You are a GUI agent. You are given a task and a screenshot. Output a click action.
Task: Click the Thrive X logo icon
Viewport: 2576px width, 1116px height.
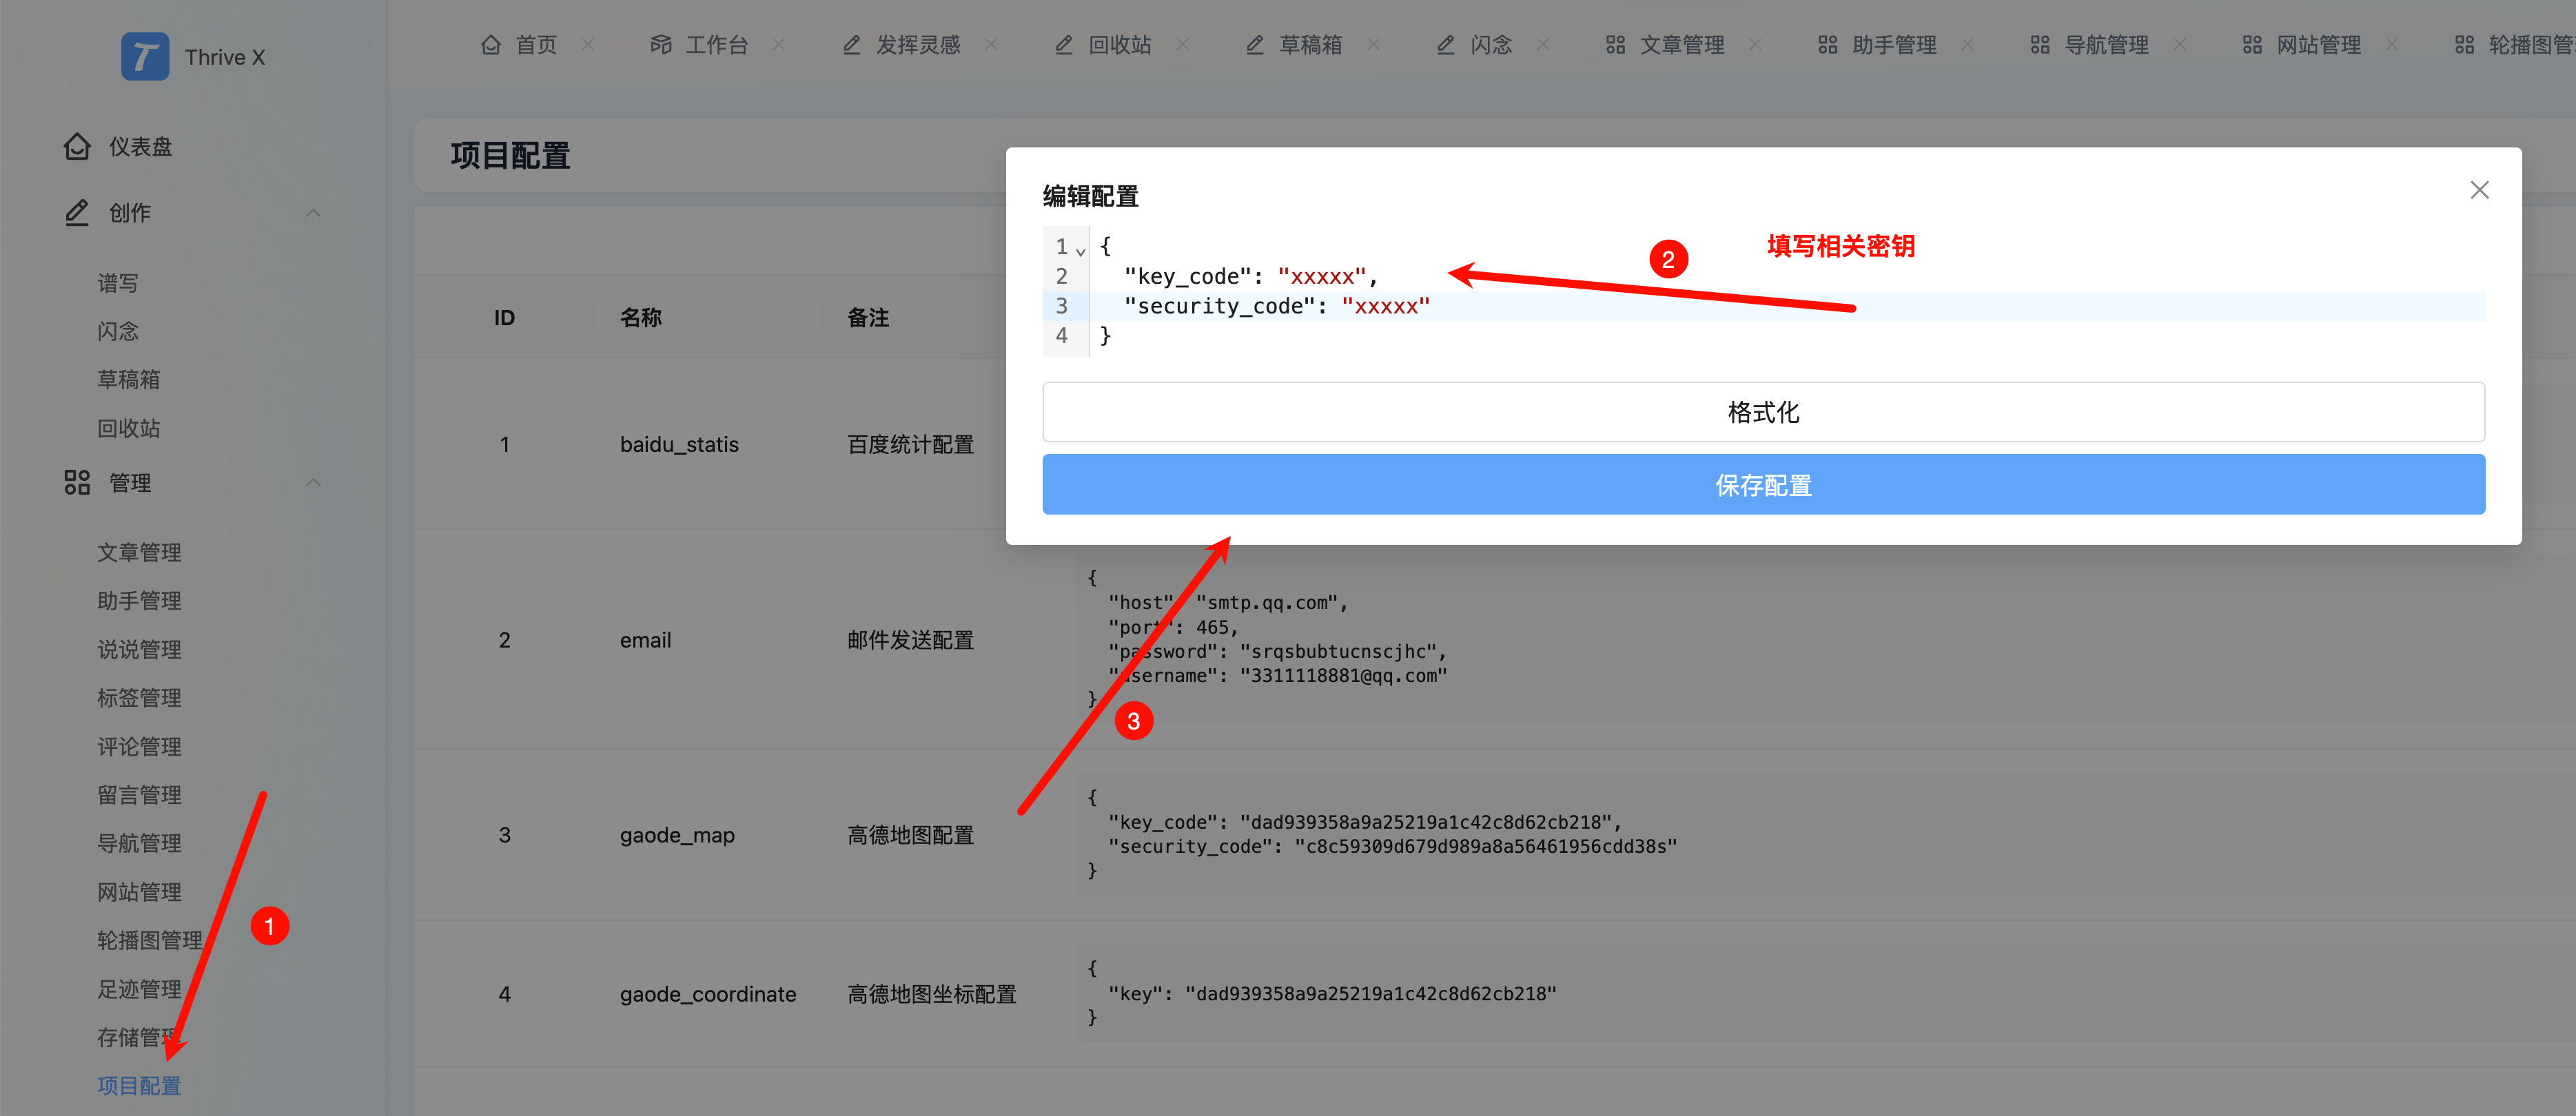click(x=145, y=57)
